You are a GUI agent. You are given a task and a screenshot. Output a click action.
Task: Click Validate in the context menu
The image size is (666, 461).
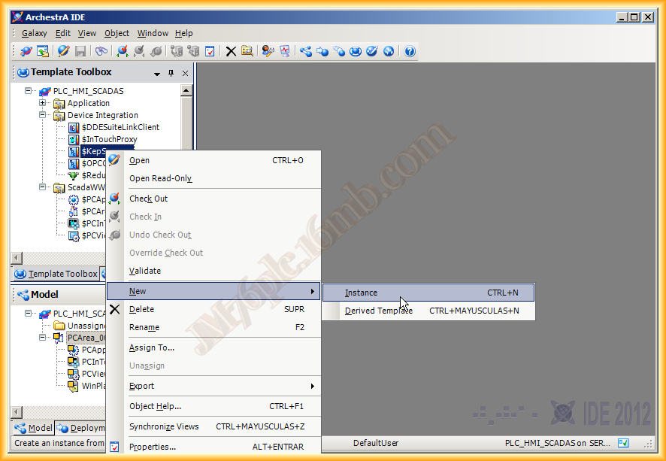point(145,271)
